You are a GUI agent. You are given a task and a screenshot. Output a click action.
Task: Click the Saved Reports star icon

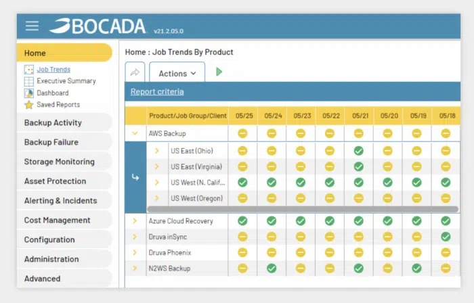[28, 105]
